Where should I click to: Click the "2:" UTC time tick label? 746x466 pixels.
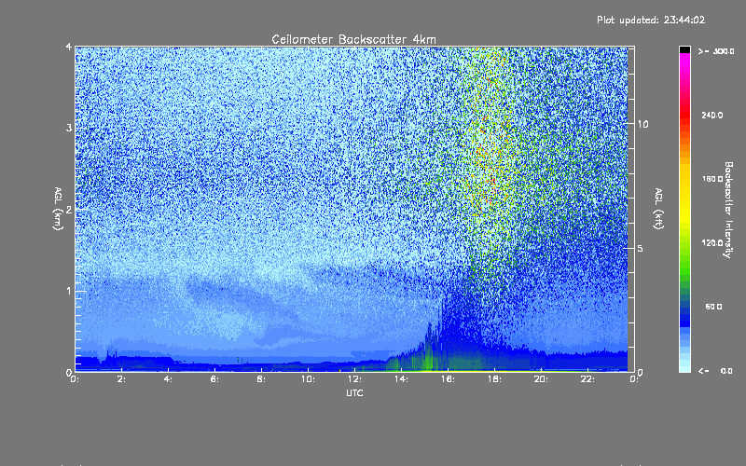click(121, 379)
